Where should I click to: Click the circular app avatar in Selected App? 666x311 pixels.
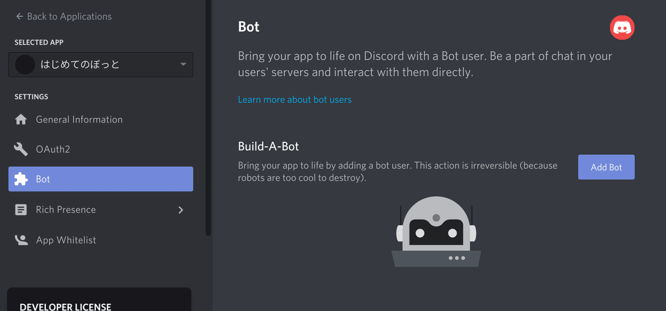[x=25, y=64]
